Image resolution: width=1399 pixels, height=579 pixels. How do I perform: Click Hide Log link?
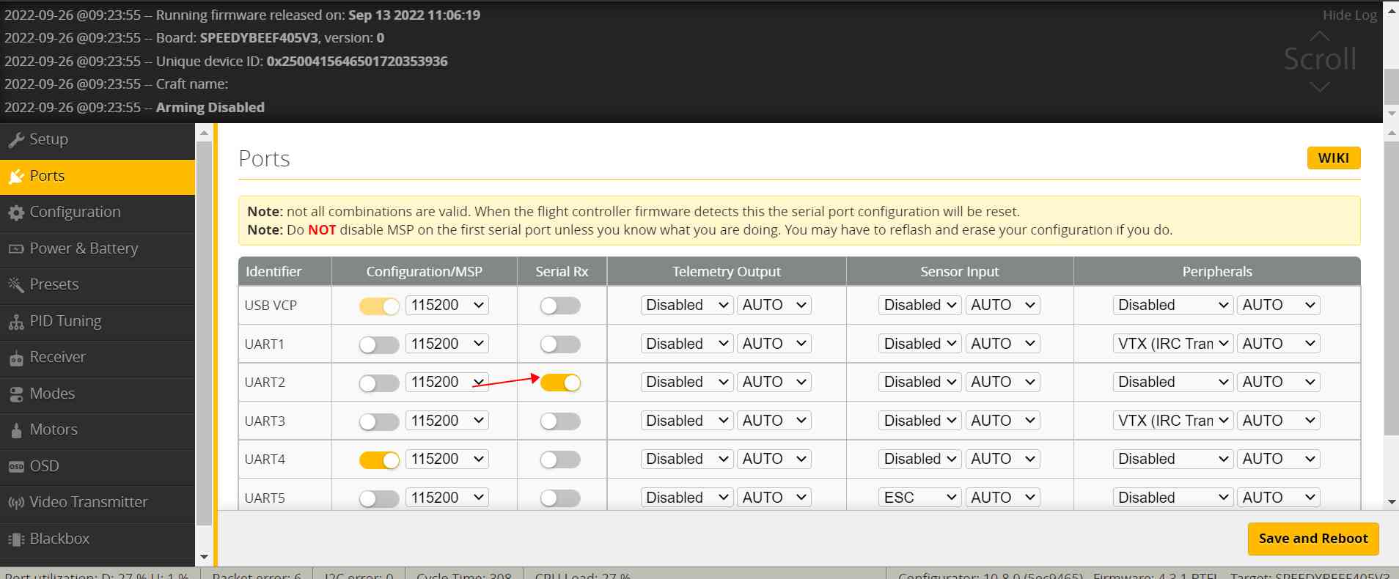(1349, 15)
